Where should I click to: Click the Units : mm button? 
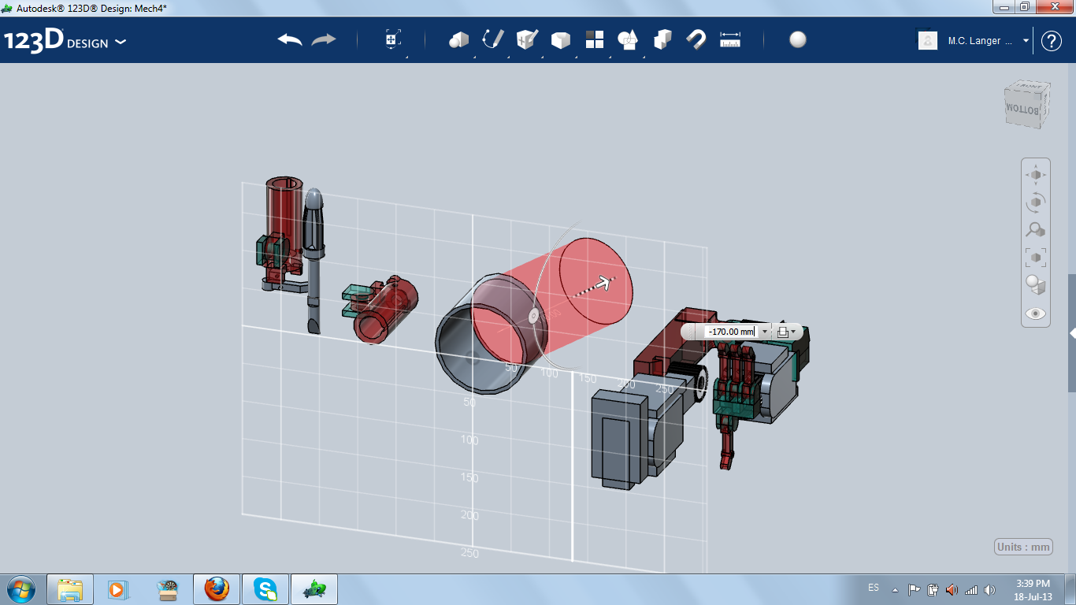point(1024,547)
